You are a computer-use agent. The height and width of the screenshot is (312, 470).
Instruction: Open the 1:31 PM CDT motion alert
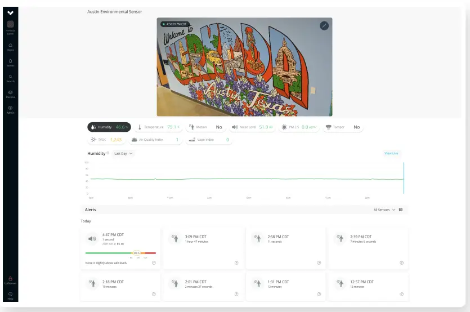[x=285, y=287]
